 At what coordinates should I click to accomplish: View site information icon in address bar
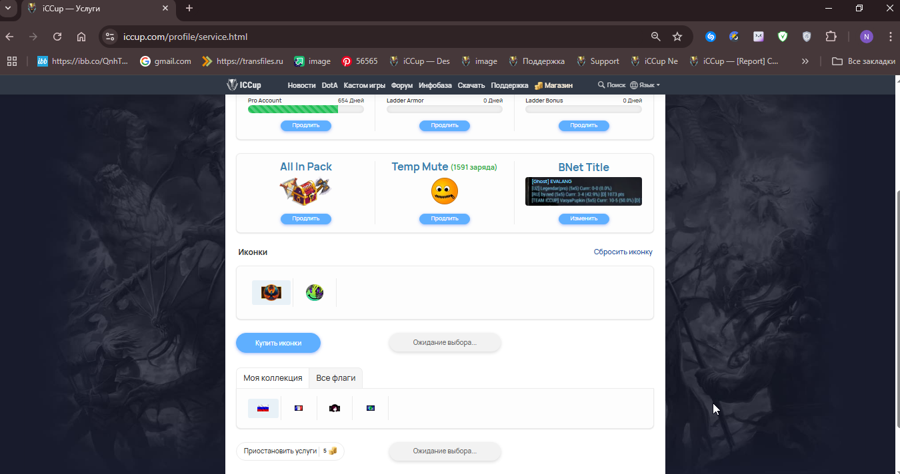111,37
